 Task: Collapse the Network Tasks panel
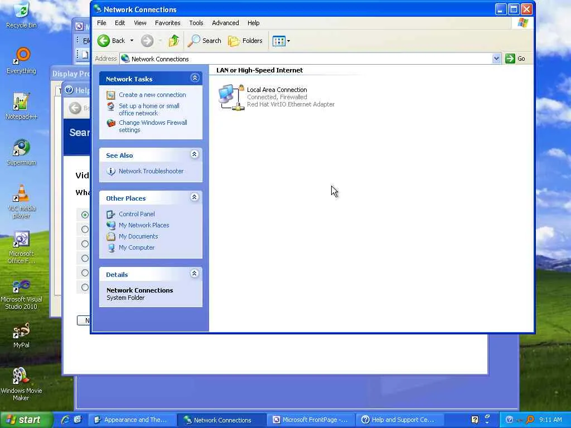pyautogui.click(x=195, y=78)
